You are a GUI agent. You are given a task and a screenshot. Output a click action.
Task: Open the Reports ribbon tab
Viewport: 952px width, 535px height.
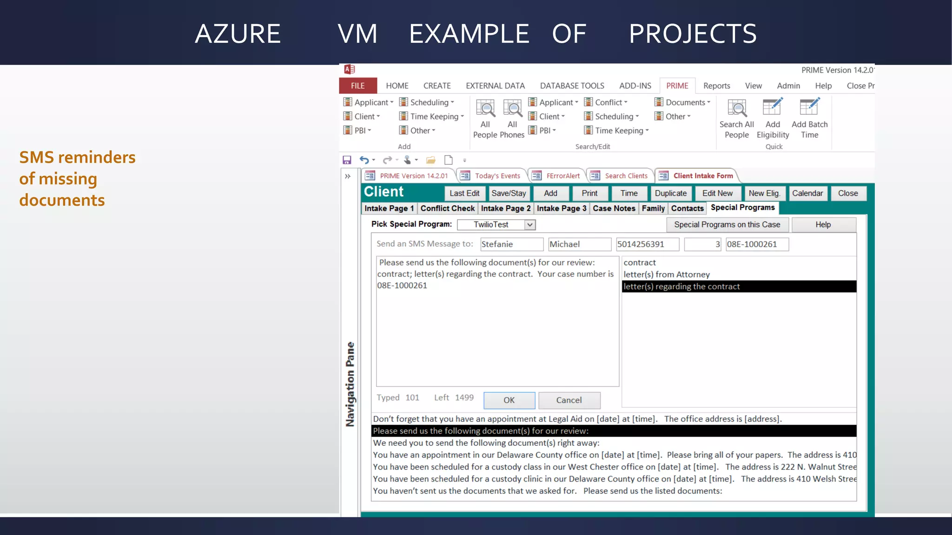[716, 86]
